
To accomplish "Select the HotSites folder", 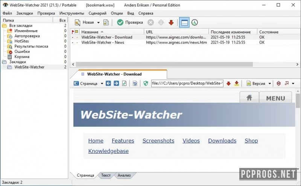I will pyautogui.click(x=21, y=41).
